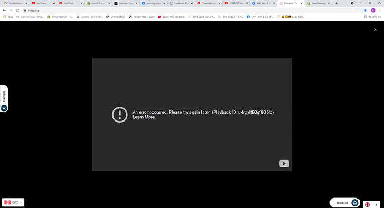The image size is (384, 208).
Task: Open the Untitled Page bookmark
Action: (116, 17)
